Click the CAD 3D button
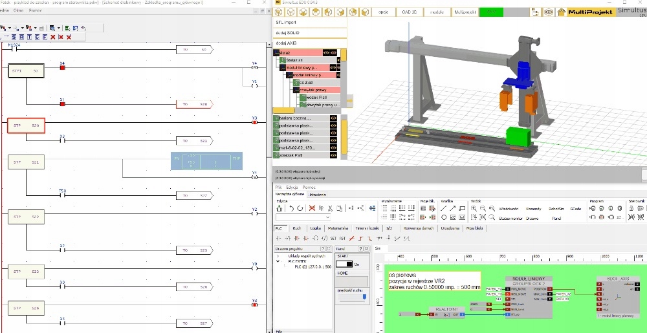The image size is (647, 333). [410, 12]
